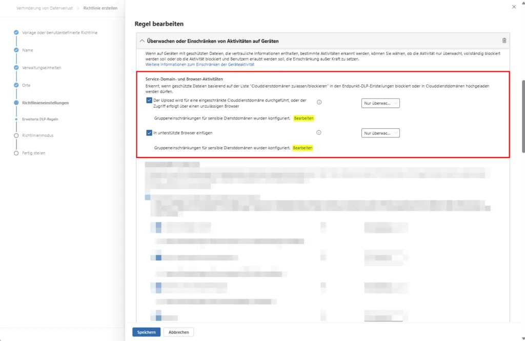Click the info icon next to the upload restriction option

click(319, 103)
